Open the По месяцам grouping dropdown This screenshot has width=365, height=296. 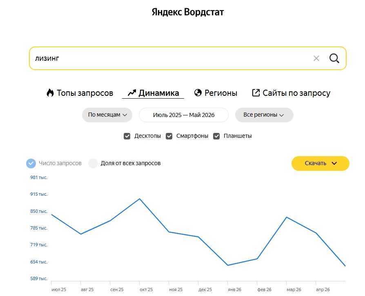pyautogui.click(x=107, y=115)
